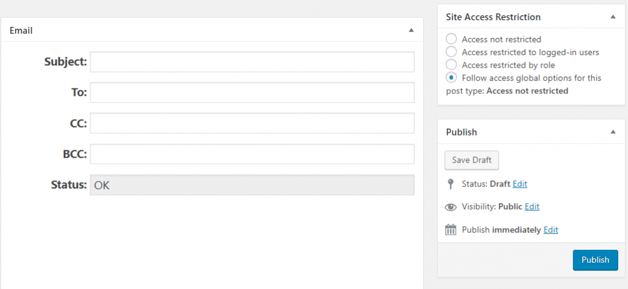Select 'Follow access global options' radio button
The image size is (628, 289).
tap(451, 78)
